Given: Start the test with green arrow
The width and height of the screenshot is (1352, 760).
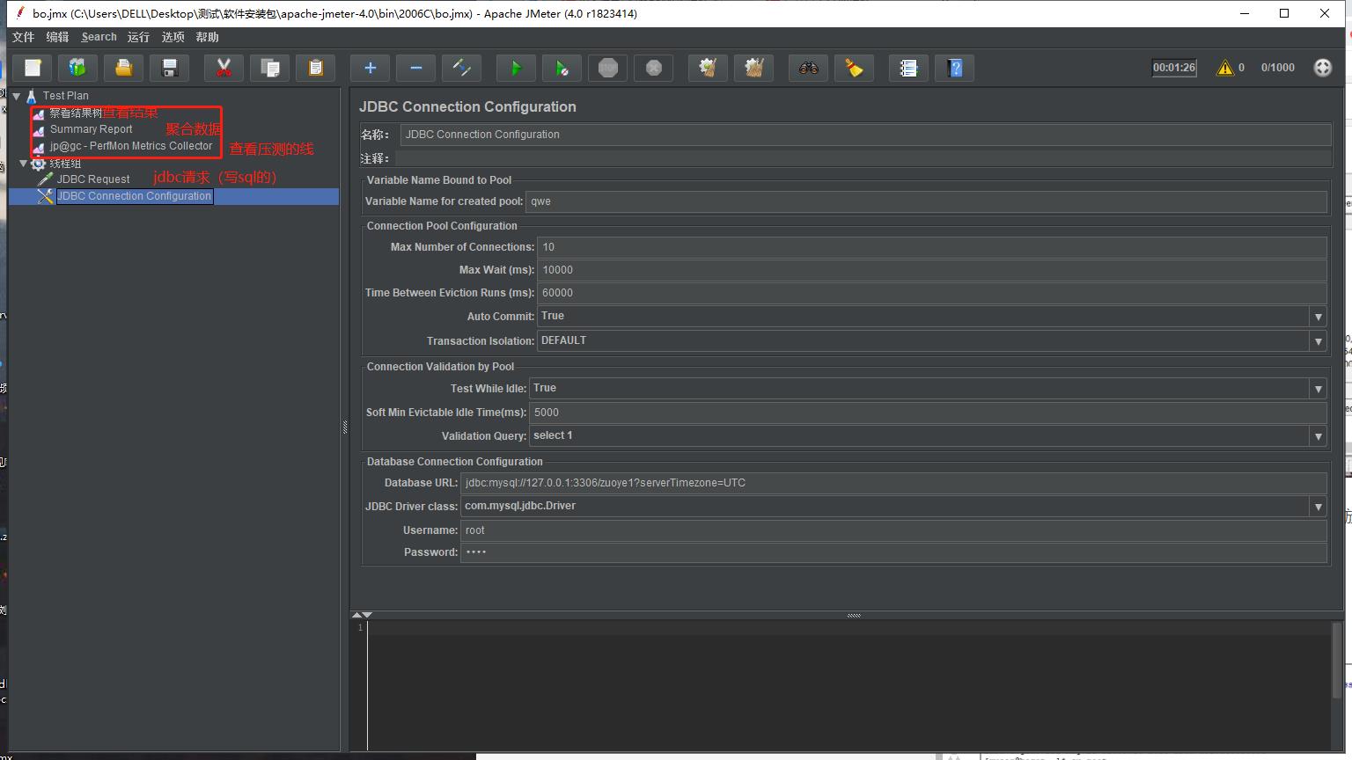Looking at the screenshot, I should [x=516, y=68].
